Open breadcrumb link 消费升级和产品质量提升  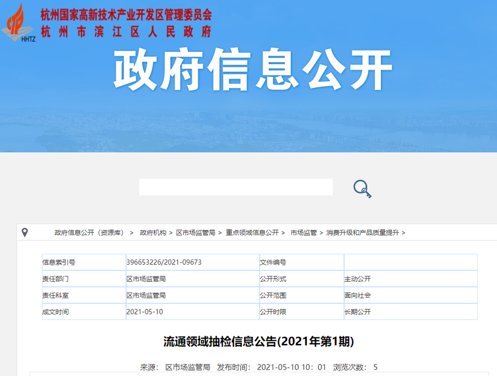363,233
